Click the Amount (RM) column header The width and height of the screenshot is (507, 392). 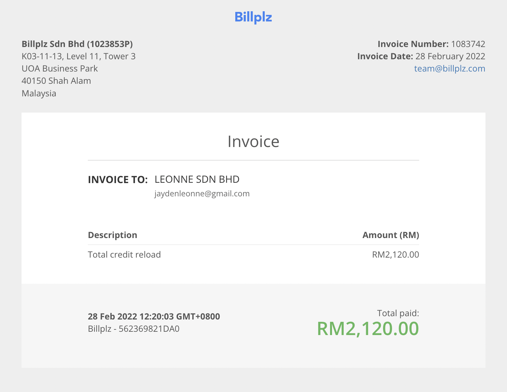click(x=391, y=235)
